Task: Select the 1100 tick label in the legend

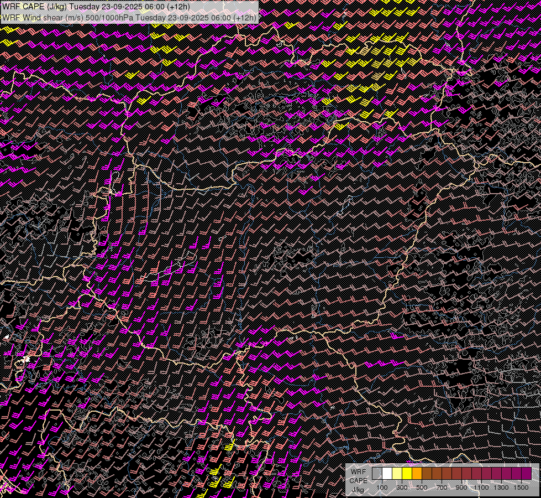Action: tap(481, 487)
